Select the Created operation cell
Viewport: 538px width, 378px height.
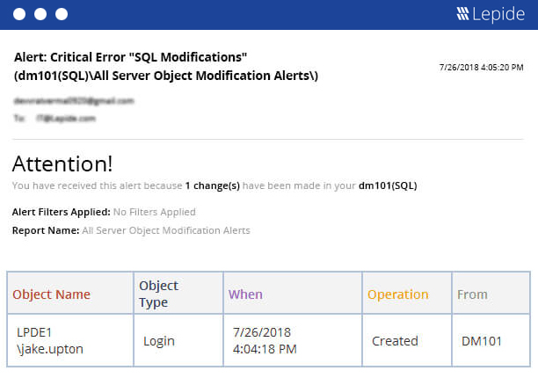(x=407, y=340)
